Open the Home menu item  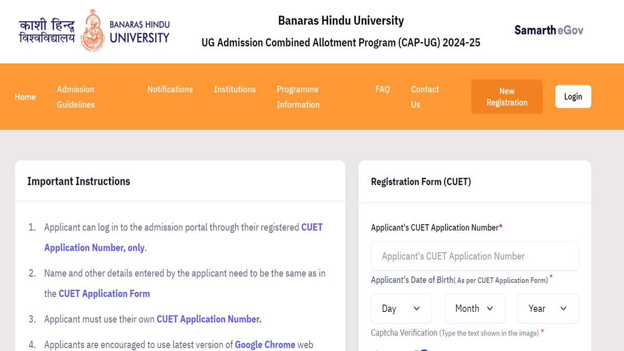pos(25,97)
